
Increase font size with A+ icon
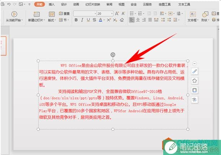[x=117, y=13]
